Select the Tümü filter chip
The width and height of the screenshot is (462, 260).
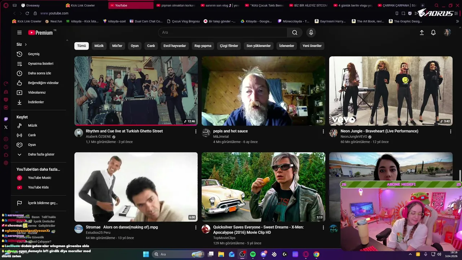point(82,46)
